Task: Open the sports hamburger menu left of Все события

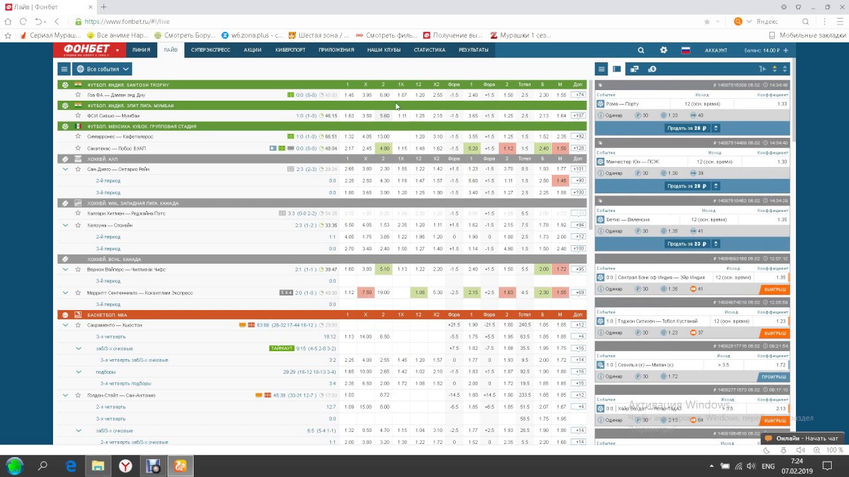Action: [64, 69]
